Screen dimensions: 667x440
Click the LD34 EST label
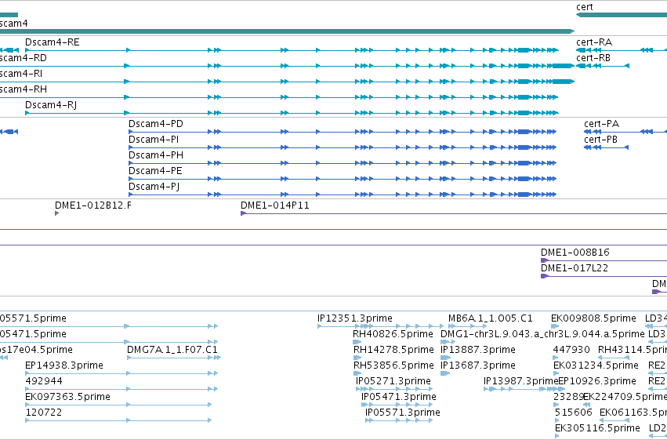(x=656, y=318)
